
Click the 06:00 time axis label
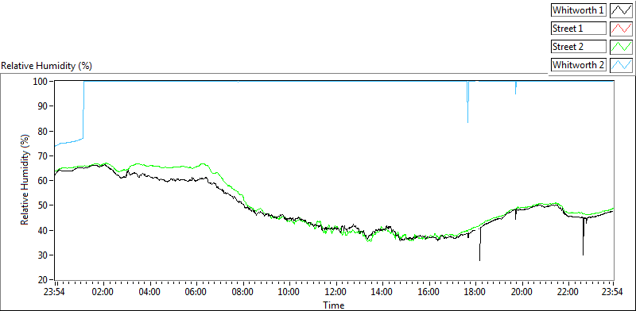(x=196, y=292)
